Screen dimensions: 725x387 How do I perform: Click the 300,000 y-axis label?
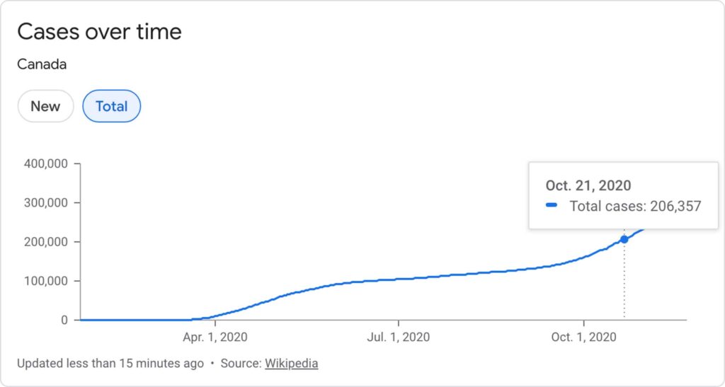pyautogui.click(x=44, y=203)
